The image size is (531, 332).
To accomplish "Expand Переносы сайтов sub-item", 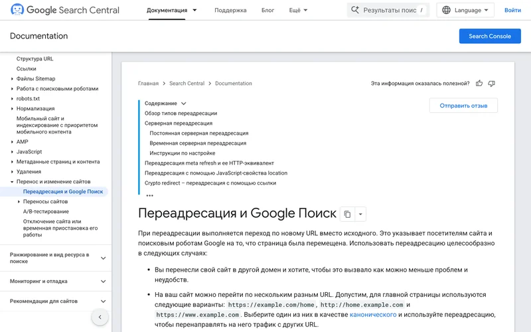I will (19, 202).
